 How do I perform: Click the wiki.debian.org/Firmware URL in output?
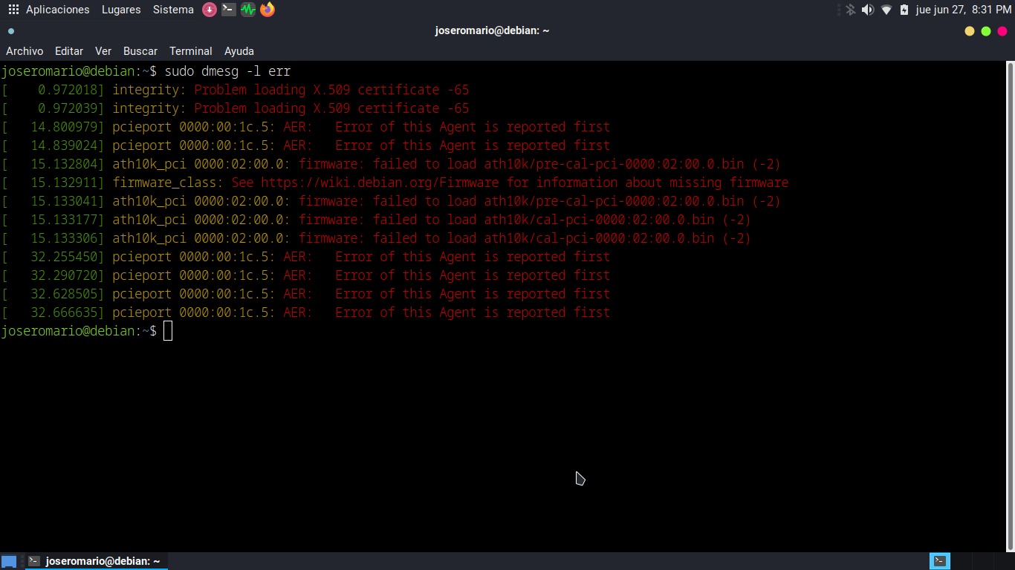coord(380,183)
